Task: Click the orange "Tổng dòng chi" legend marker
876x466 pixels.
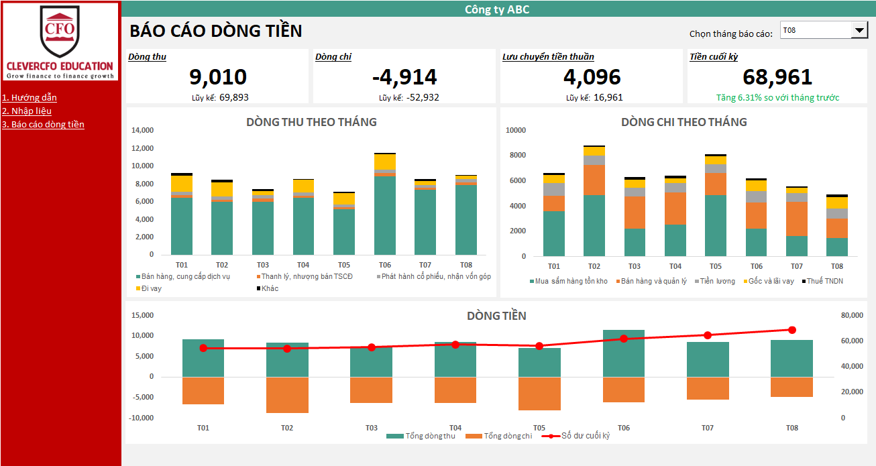Action: (x=474, y=436)
